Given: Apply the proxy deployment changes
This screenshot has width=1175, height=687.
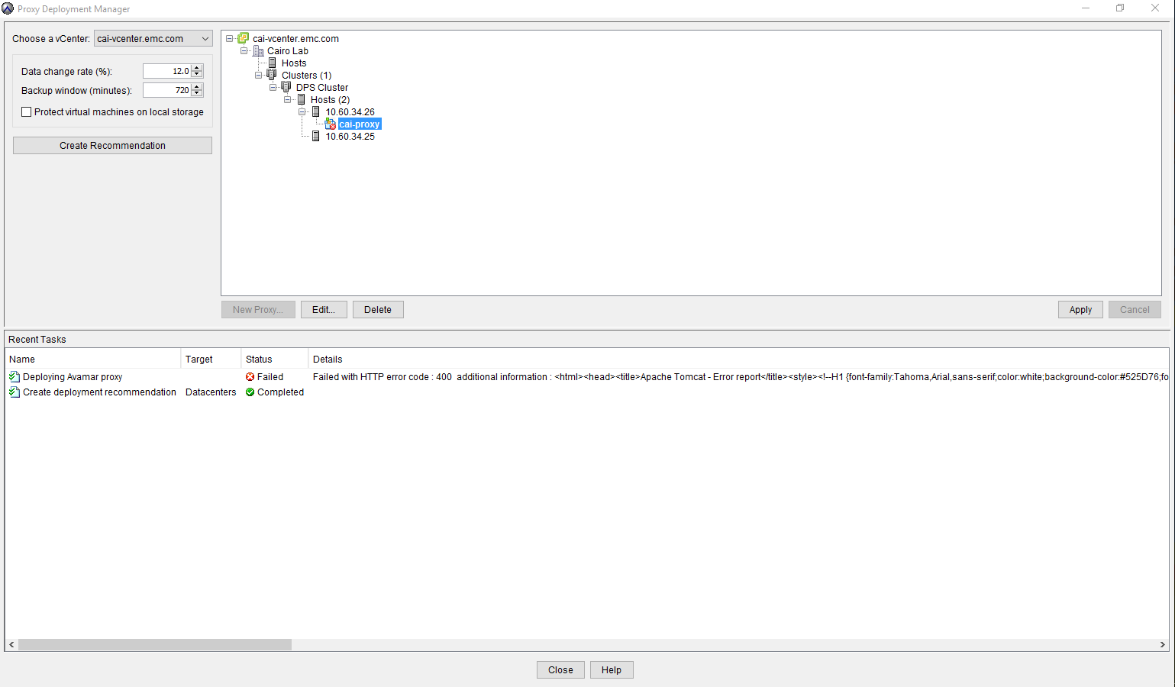Looking at the screenshot, I should pos(1080,309).
